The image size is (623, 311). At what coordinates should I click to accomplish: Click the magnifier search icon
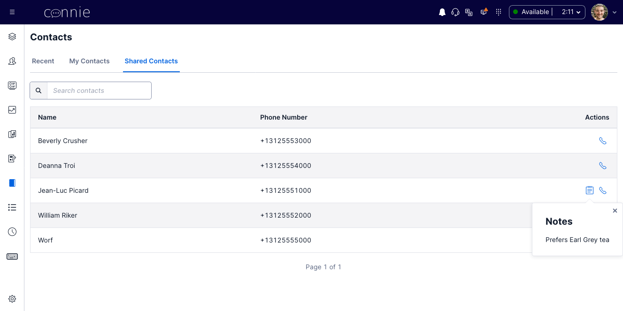point(38,91)
